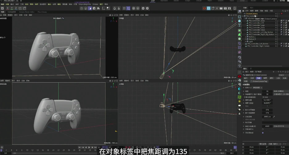
Task: Switch to Plus Library tab
Action: click(x=42, y=12)
